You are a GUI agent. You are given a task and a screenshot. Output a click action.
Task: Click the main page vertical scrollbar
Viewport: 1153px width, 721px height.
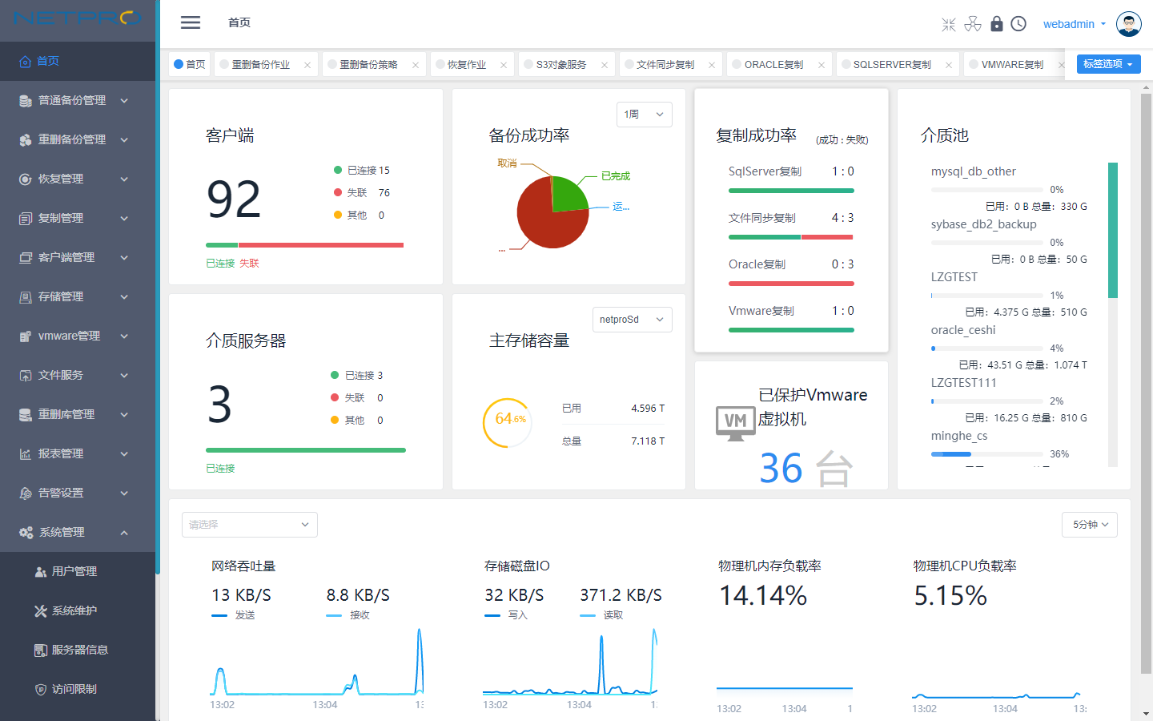coord(1147,382)
